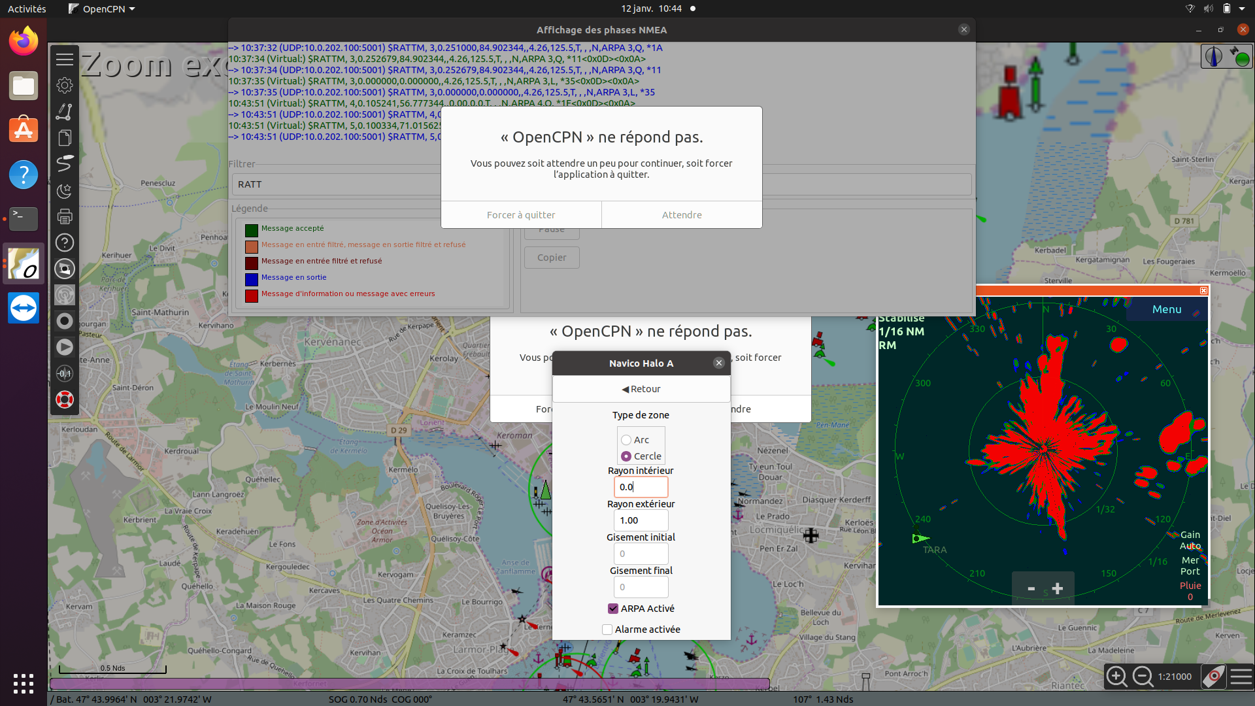
Task: Select the Create Route tool
Action: (x=64, y=112)
